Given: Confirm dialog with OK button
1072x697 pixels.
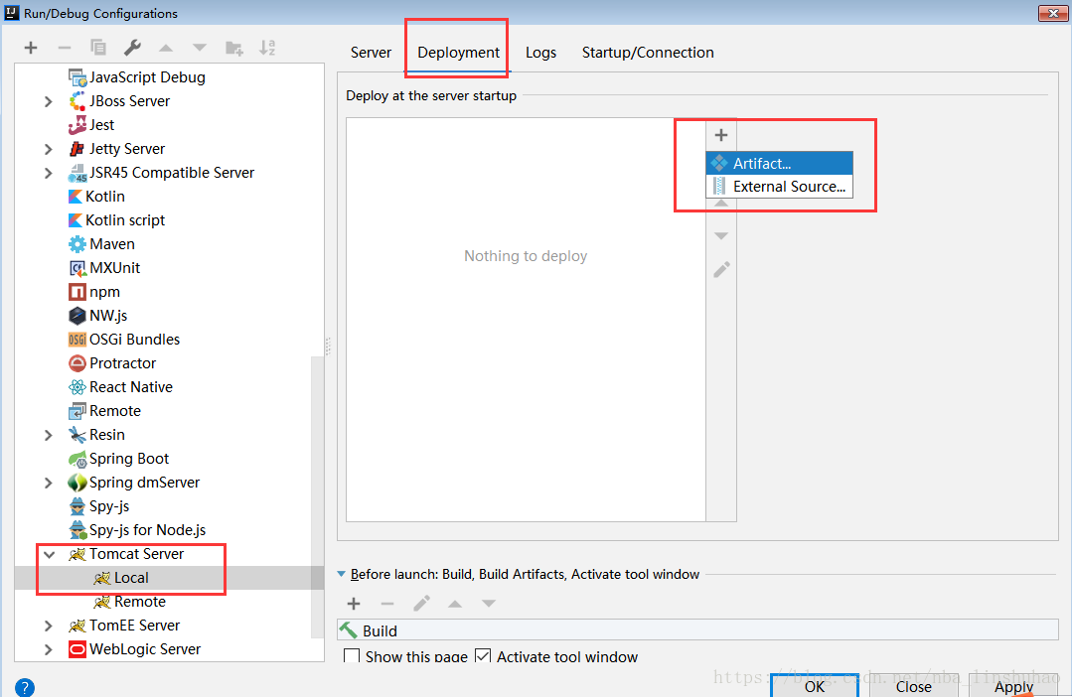Looking at the screenshot, I should pos(815,686).
